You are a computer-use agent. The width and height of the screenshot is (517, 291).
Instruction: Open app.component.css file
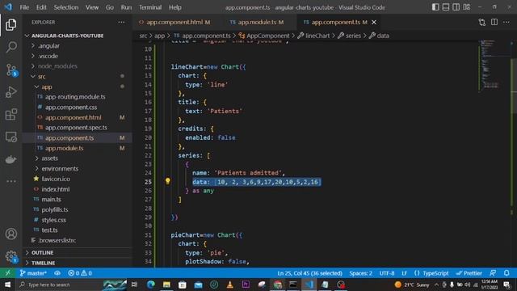click(71, 108)
